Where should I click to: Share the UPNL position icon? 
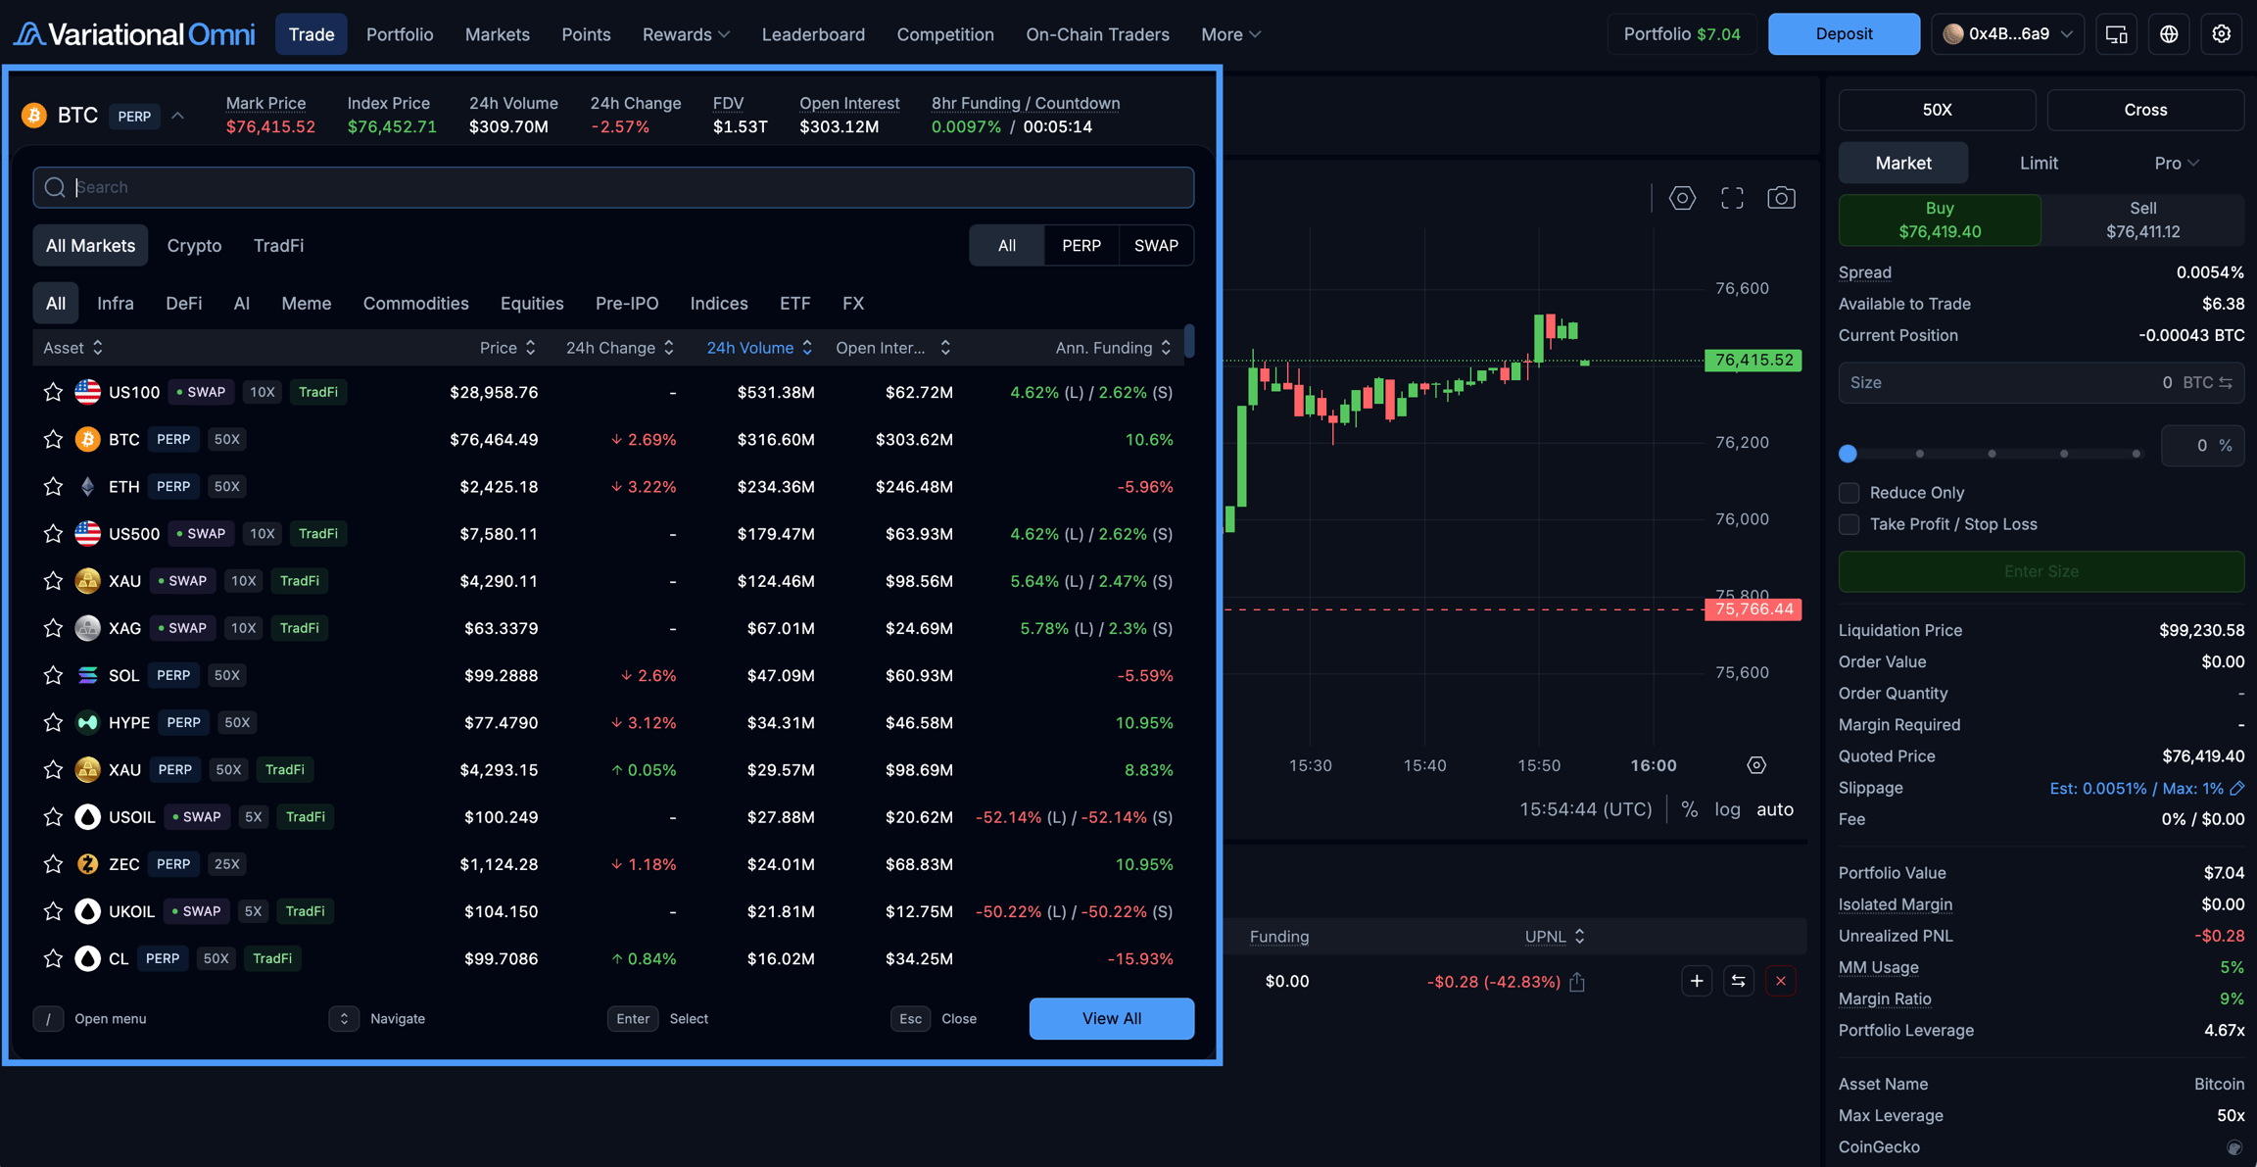(1577, 982)
